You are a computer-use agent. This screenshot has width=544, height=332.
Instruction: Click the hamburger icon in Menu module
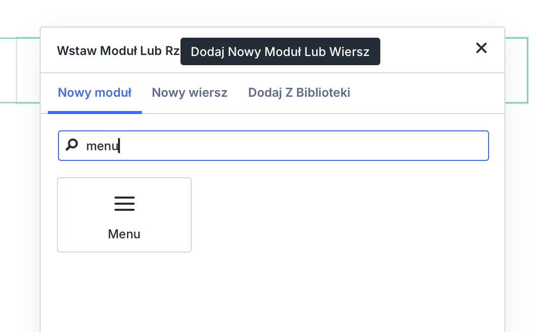tap(125, 204)
